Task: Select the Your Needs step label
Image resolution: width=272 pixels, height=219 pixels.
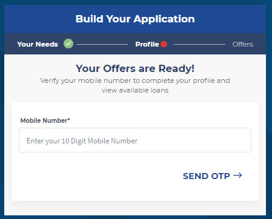Action: pos(38,44)
